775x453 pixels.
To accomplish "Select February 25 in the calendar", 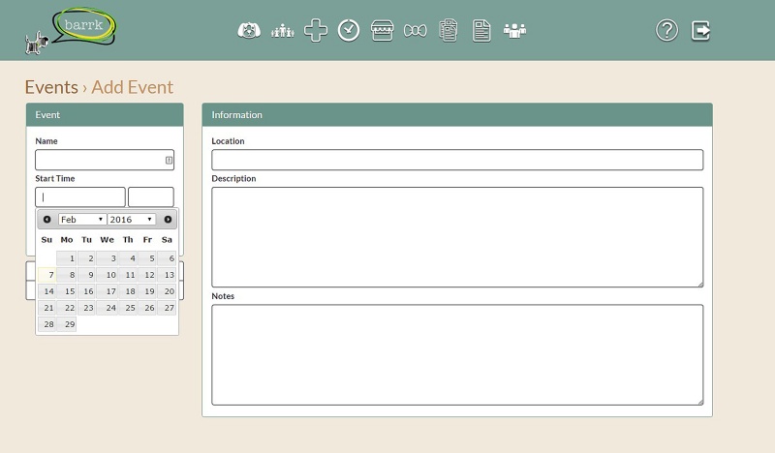I will pos(128,308).
